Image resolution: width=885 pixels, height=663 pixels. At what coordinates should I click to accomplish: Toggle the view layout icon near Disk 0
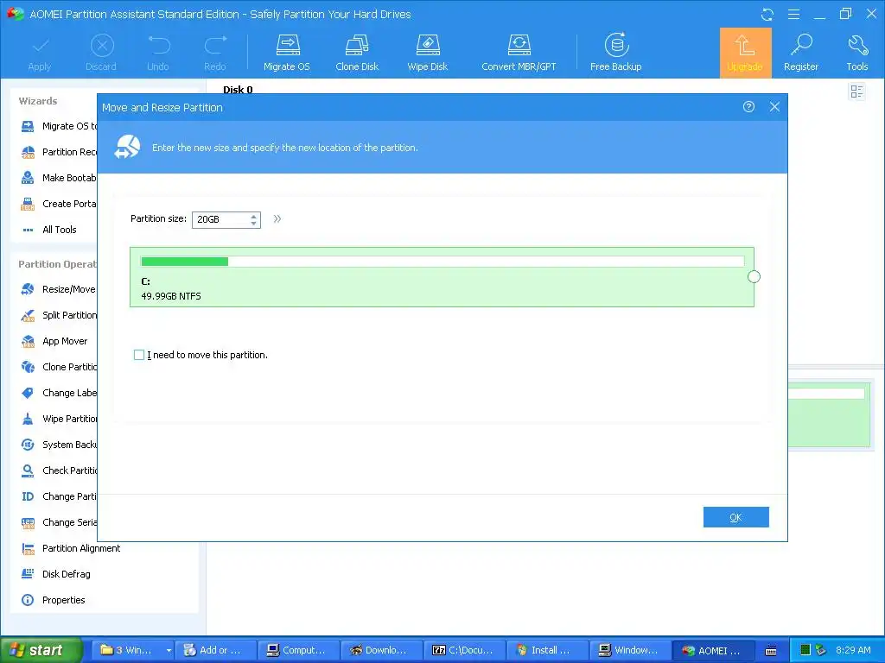(x=856, y=92)
